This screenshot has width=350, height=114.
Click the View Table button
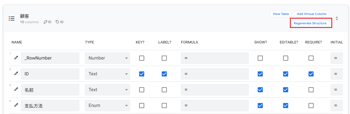click(281, 14)
